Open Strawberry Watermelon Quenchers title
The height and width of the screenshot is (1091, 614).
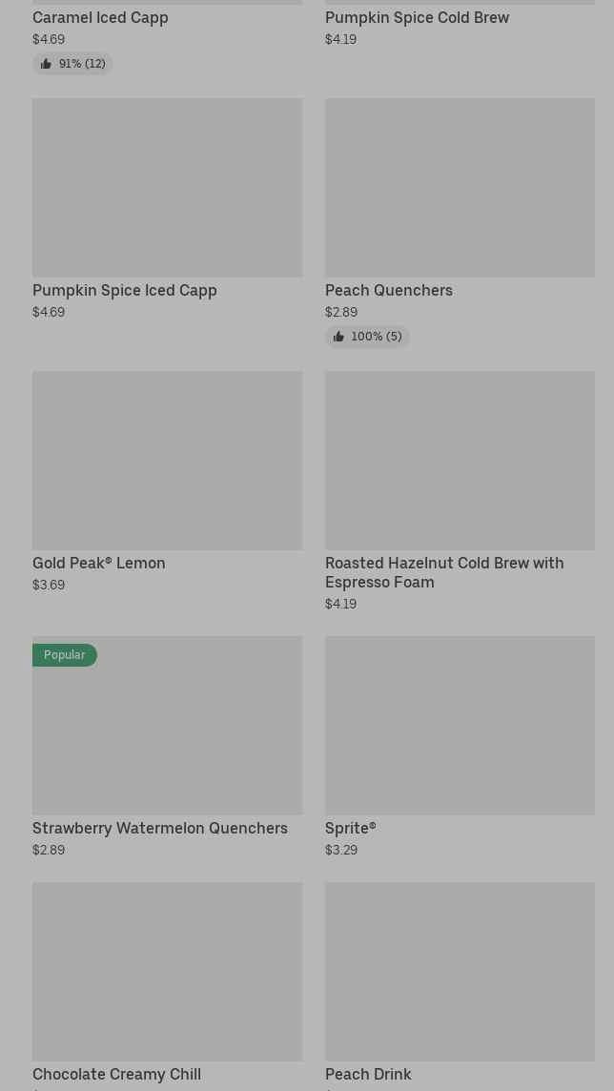point(160,828)
